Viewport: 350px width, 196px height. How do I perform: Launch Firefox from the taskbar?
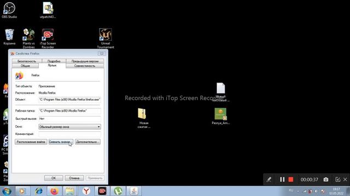(x=54, y=191)
